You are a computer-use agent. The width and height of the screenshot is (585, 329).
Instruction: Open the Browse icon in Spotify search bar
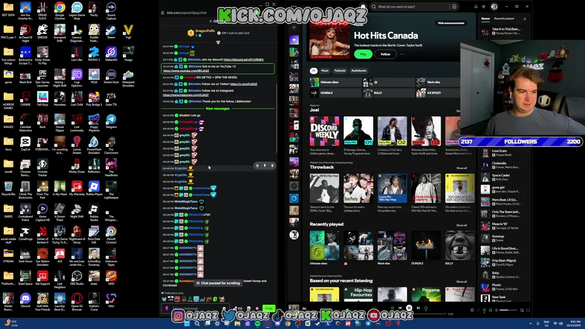pos(454,7)
